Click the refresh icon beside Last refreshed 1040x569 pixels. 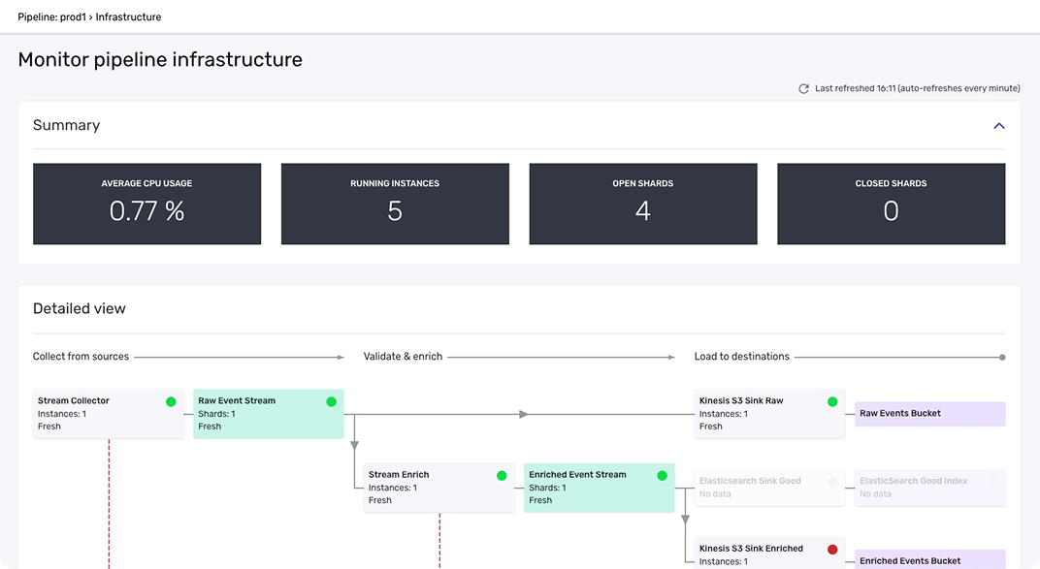coord(803,89)
